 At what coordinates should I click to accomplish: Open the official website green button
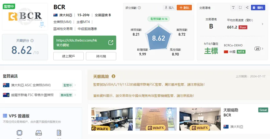point(85,43)
